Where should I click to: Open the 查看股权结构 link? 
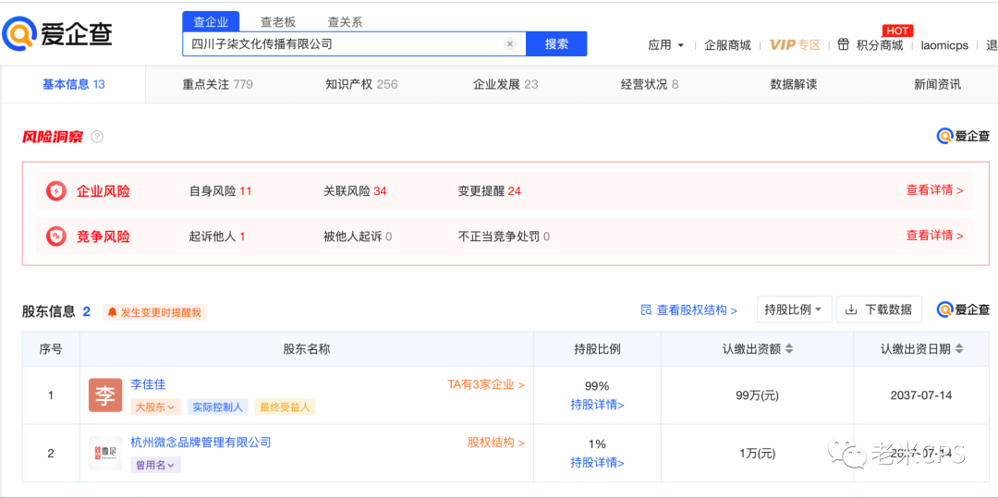pos(688,310)
